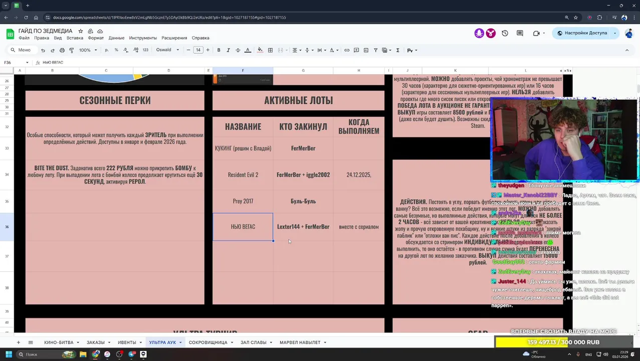
Task: Toggle italic formatting
Action: (228, 50)
